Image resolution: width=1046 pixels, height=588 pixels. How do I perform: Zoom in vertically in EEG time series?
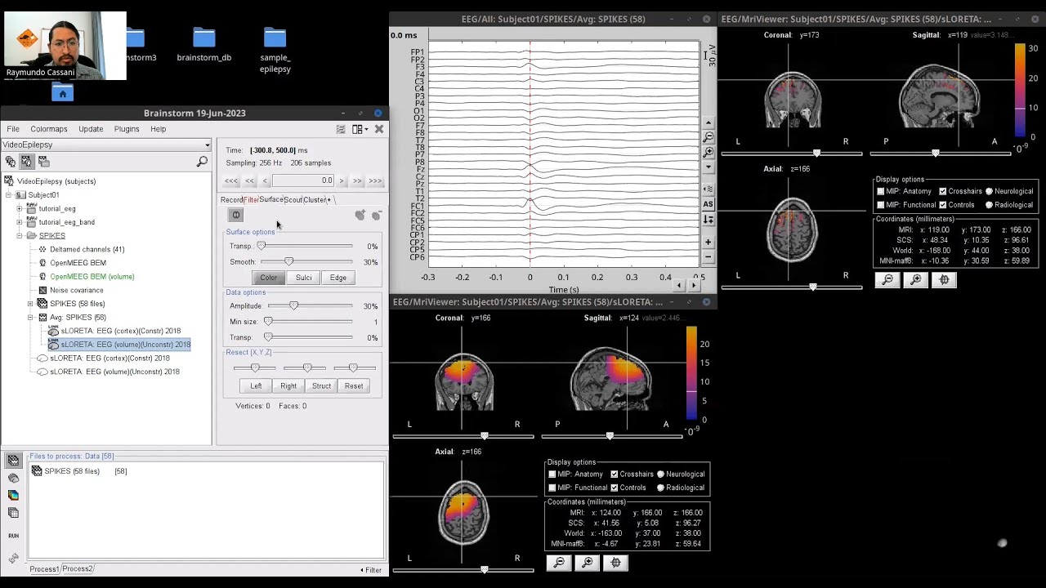(708, 152)
